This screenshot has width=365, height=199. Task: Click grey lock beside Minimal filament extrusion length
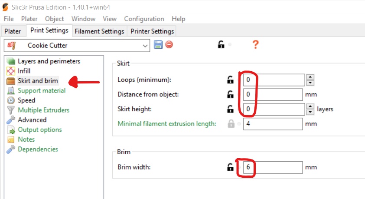click(x=231, y=124)
